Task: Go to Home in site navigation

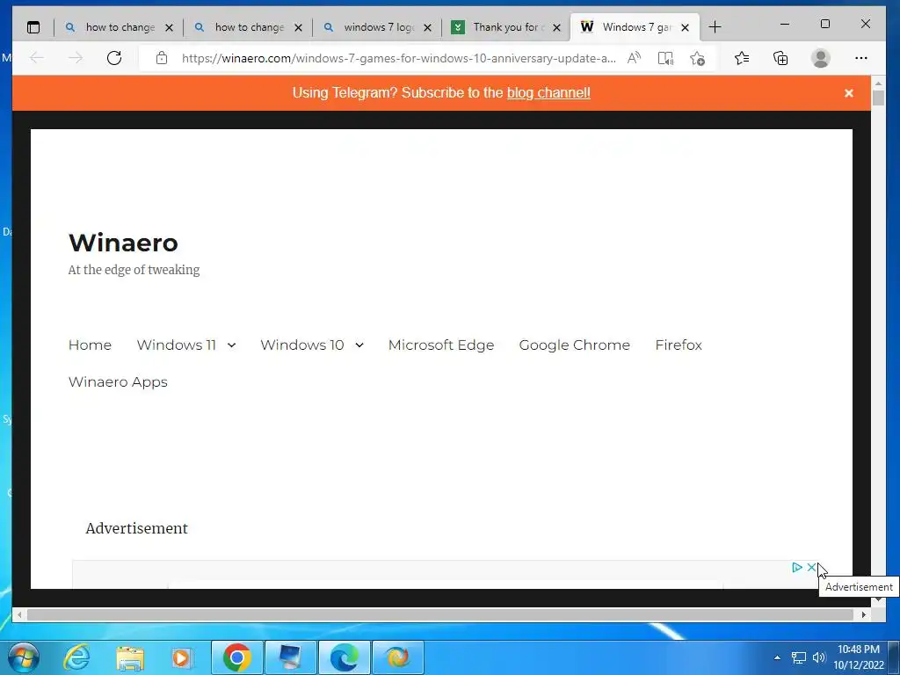Action: 90,345
